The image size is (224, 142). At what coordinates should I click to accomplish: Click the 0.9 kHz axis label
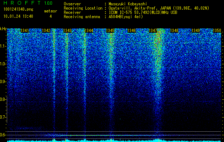click(3, 82)
